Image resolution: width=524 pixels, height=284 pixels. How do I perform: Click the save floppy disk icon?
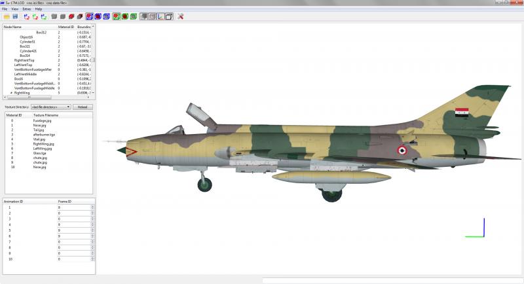point(15,16)
